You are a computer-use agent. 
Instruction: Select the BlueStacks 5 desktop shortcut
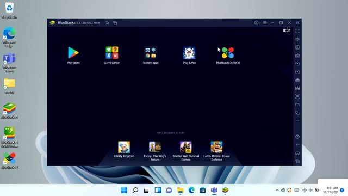(x=9, y=111)
